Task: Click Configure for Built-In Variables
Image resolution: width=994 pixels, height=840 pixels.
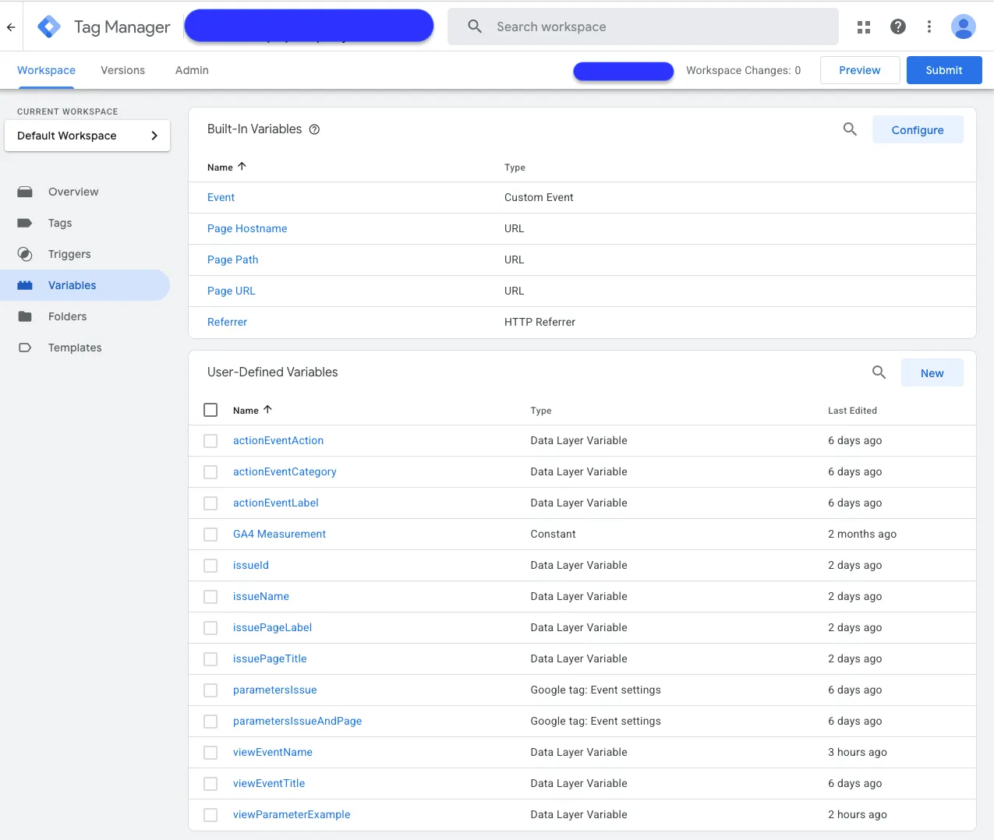Action: (918, 130)
